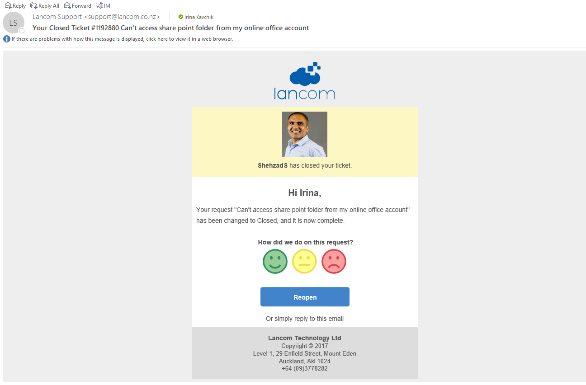The image size is (586, 385).
Task: Rate the request with the yellow neutral face
Action: tap(304, 261)
